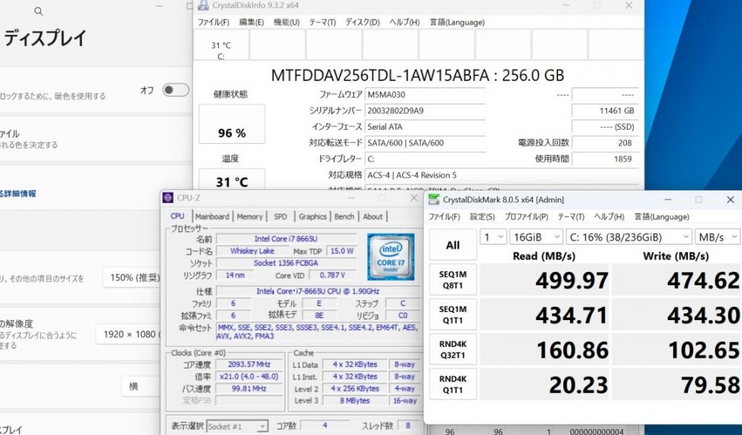Open the scale 150% (推奨) dropdown
Screen dimensions: 742x435
click(132, 278)
